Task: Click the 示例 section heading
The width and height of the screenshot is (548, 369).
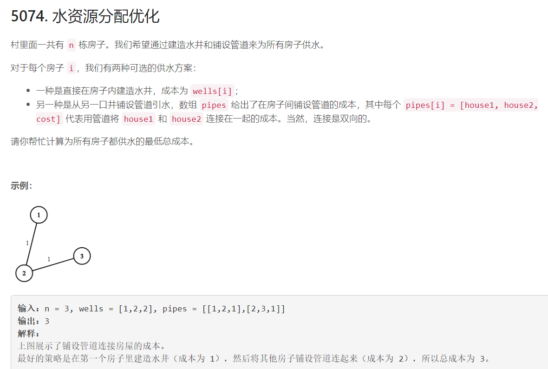Action: (x=21, y=186)
